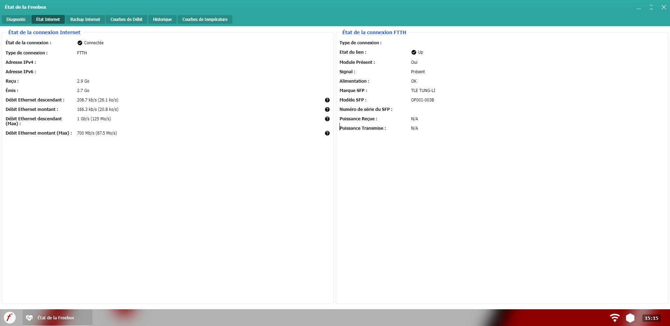Open help icon for 700 Mb/s max rate
The width and height of the screenshot is (670, 326).
pyautogui.click(x=327, y=133)
